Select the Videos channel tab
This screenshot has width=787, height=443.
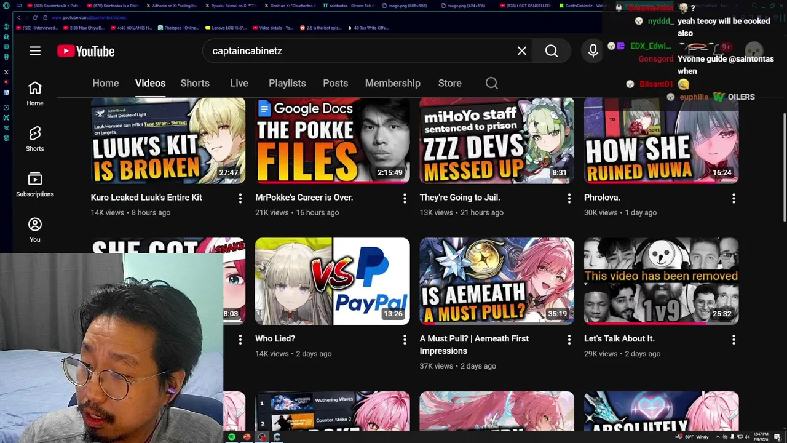[x=150, y=83]
